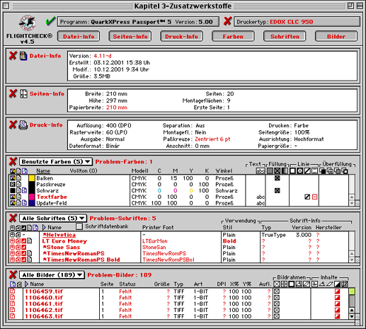Click the Printer Font column header

click(x=158, y=227)
